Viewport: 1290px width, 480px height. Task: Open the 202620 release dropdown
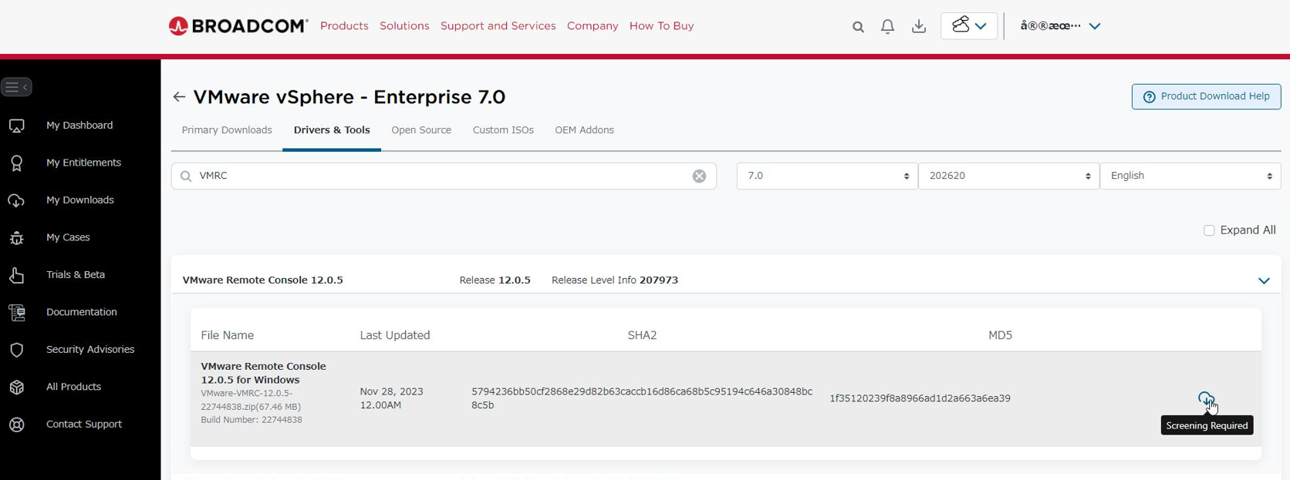point(1009,176)
